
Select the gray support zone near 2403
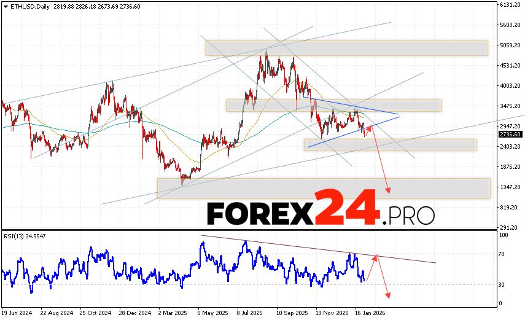(x=390, y=144)
